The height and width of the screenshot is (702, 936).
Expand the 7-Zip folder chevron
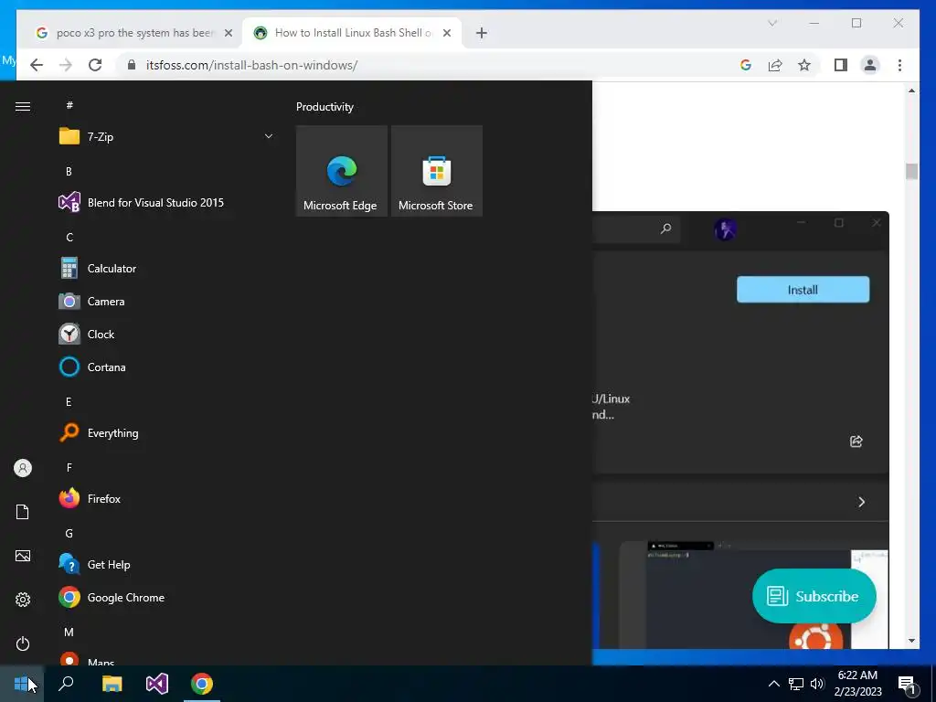(x=269, y=137)
